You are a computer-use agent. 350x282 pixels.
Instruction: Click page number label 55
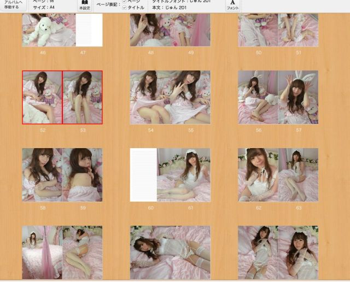coord(191,130)
